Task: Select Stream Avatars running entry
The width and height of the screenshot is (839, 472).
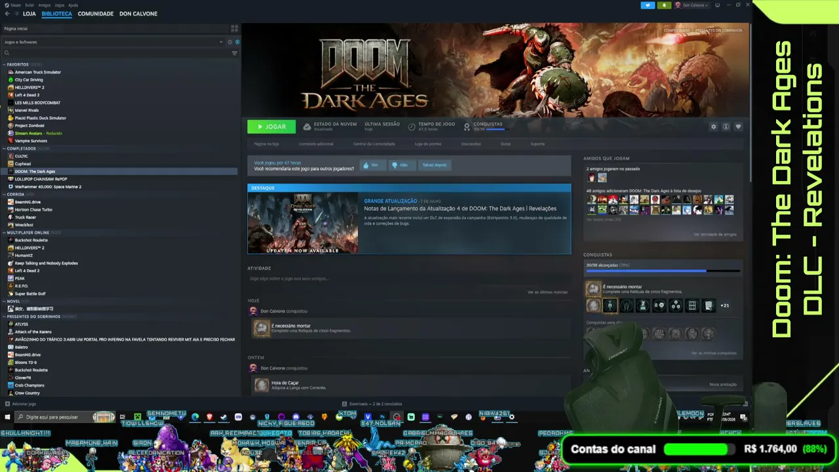Action: [x=38, y=133]
